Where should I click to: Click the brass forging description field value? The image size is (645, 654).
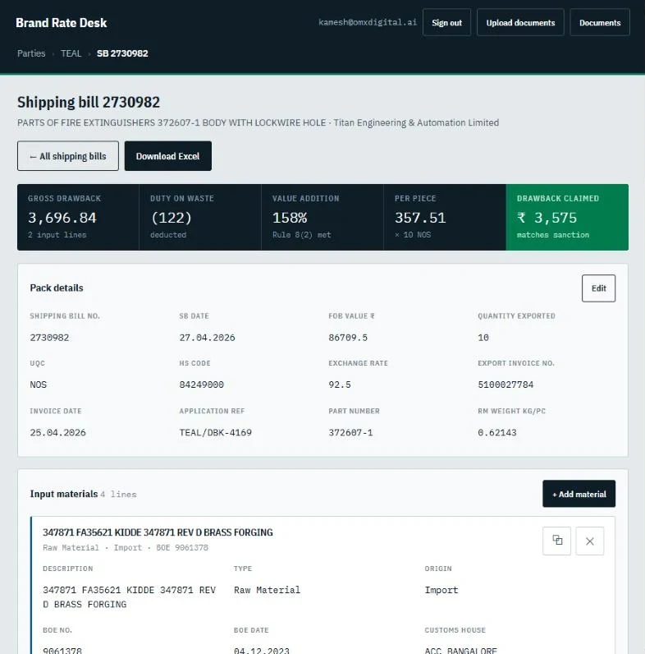click(x=129, y=596)
